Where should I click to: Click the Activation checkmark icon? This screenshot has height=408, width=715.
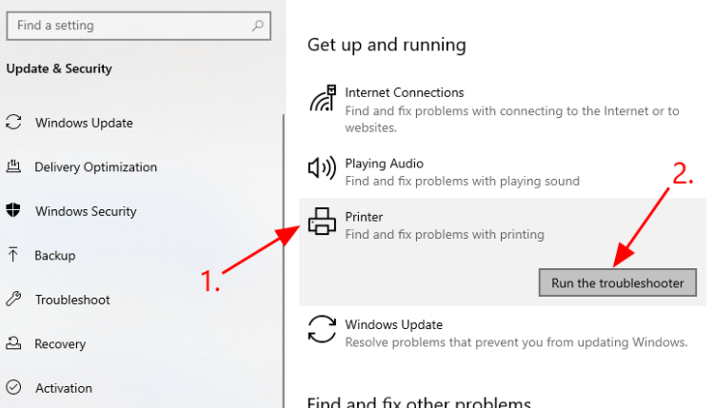click(x=14, y=388)
